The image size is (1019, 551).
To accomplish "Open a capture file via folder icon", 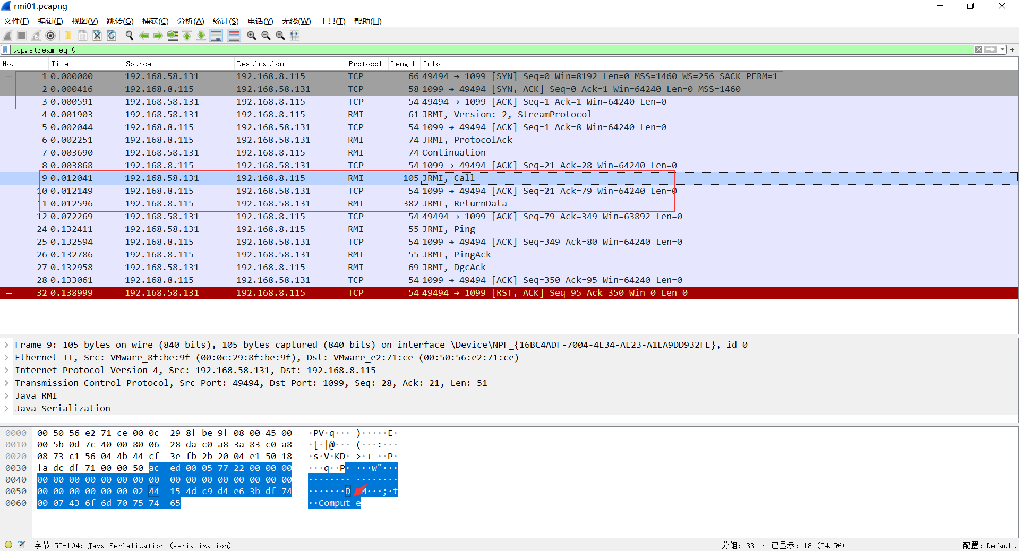I will (x=68, y=36).
